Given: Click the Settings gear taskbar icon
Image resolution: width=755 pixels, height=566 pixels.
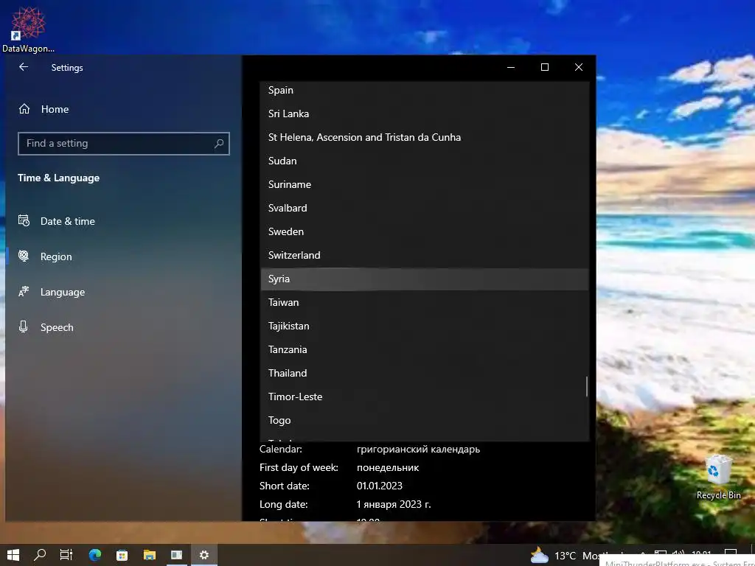Looking at the screenshot, I should (204, 555).
